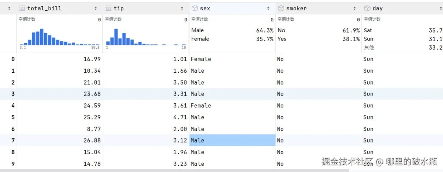This screenshot has height=172, width=443.
Task: Select the highlighted Male cell in row 7
Action: point(232,140)
